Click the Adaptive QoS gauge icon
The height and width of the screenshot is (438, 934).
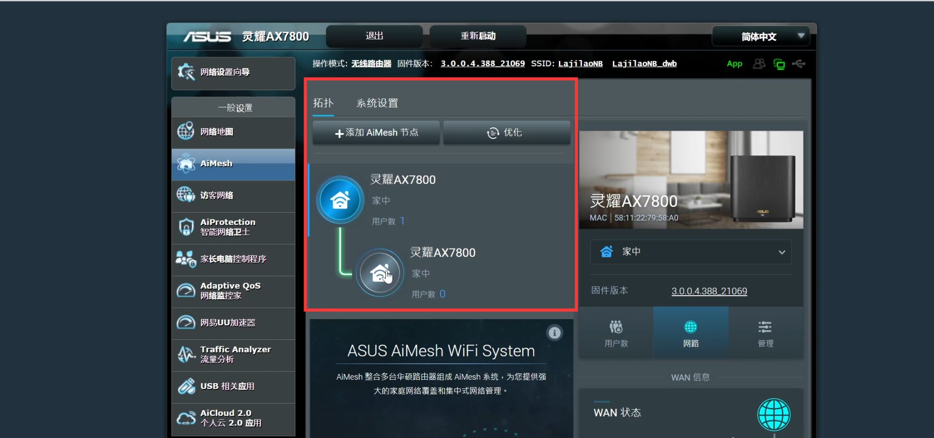pyautogui.click(x=186, y=290)
